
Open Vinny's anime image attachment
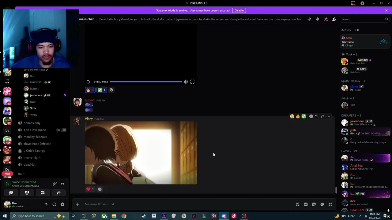(141, 153)
